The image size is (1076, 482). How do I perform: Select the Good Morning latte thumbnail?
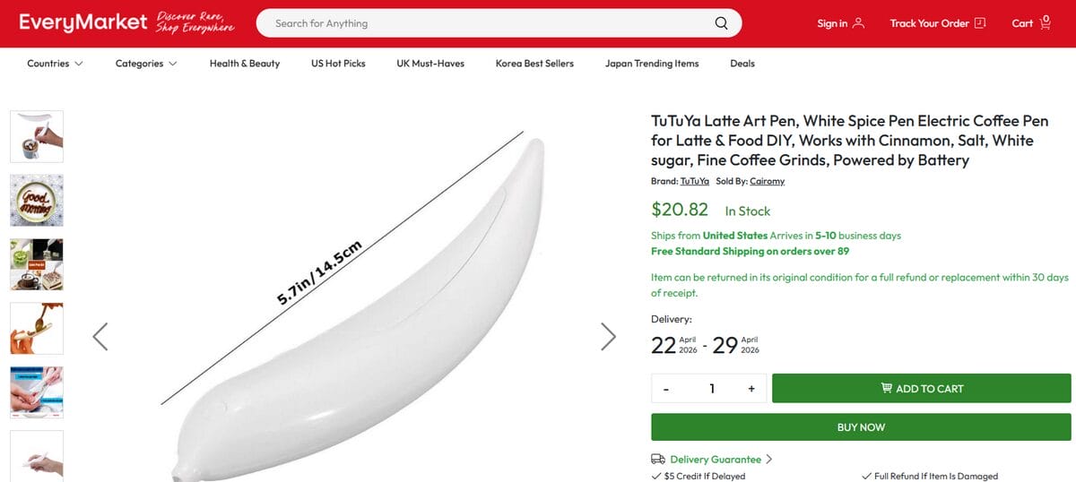pyautogui.click(x=37, y=200)
